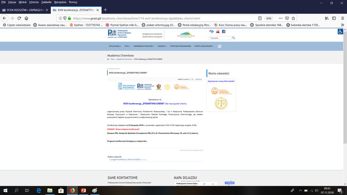
Task: Open the Facebook icon in header
Action: [224, 31]
